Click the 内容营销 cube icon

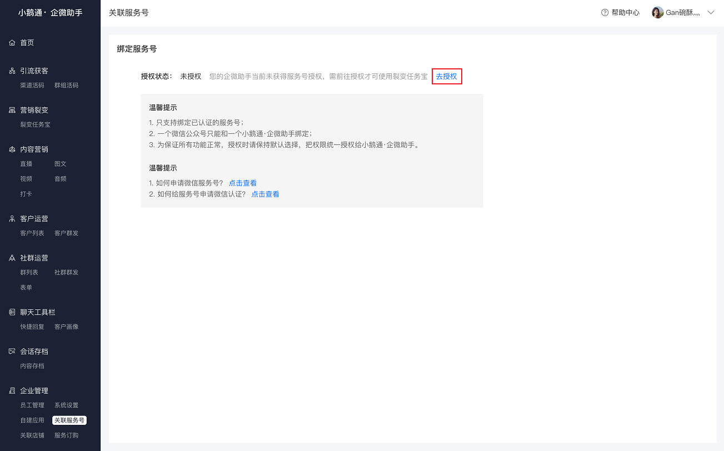point(12,149)
